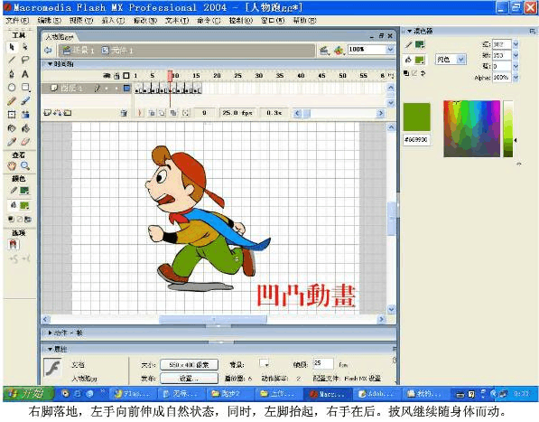Open the background color picker in Properties
This screenshot has width=539, height=422.
264,364
